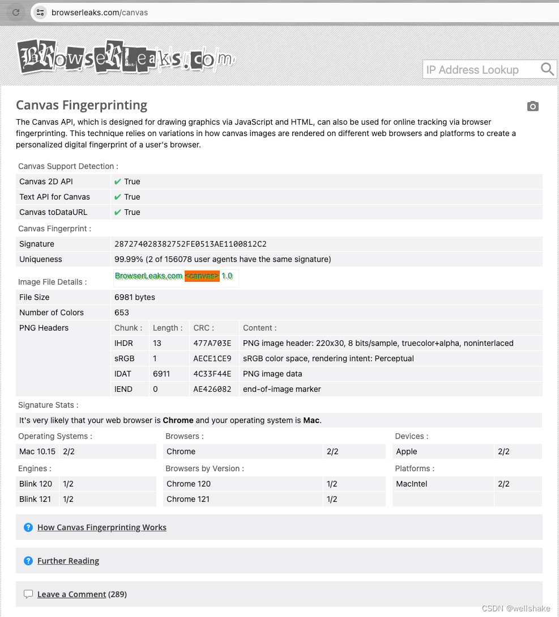
Task: Click the PNG Headers row label
Action: [44, 328]
